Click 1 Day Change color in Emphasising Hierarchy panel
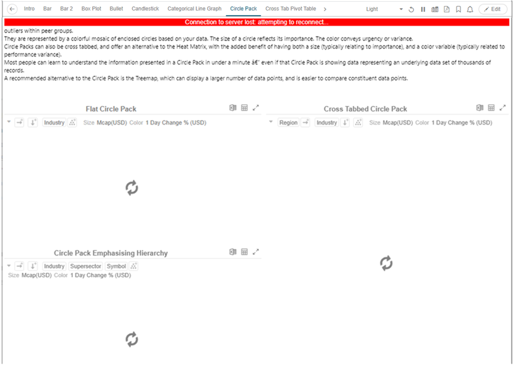This screenshot has width=514, height=365. [x=100, y=275]
